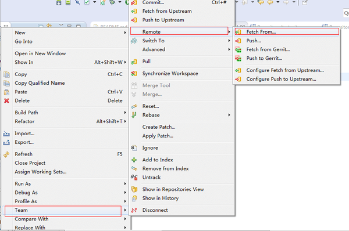The height and width of the screenshot is (231, 349).
Task: Click the Untrack icon
Action: tap(134, 178)
